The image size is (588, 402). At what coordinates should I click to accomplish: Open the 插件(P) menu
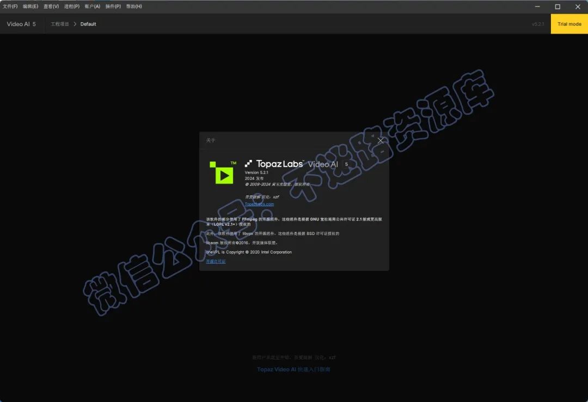click(113, 7)
